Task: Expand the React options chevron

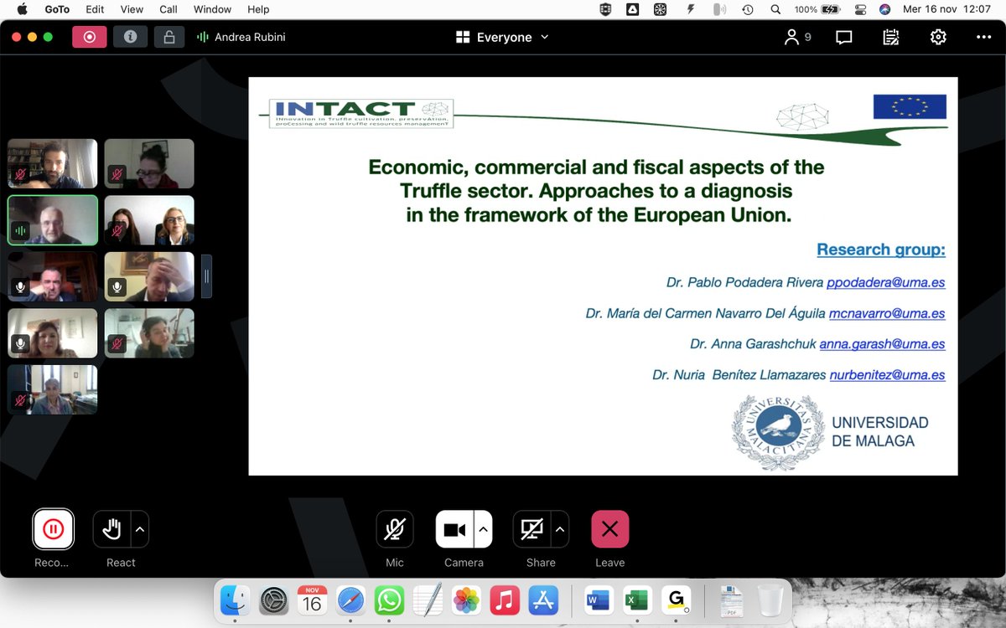Action: pos(139,528)
